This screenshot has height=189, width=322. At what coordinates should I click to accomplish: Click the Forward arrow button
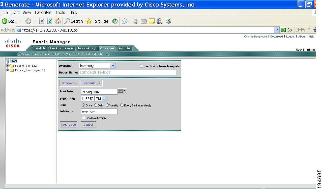tap(28, 21)
